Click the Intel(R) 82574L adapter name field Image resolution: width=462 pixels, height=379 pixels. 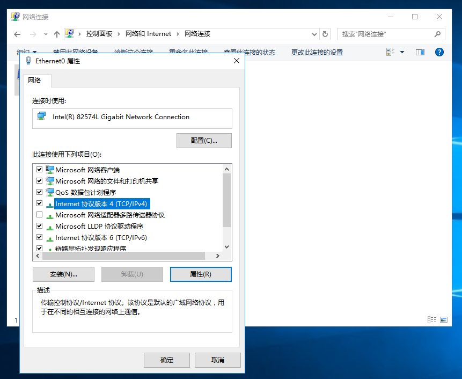[x=132, y=119]
